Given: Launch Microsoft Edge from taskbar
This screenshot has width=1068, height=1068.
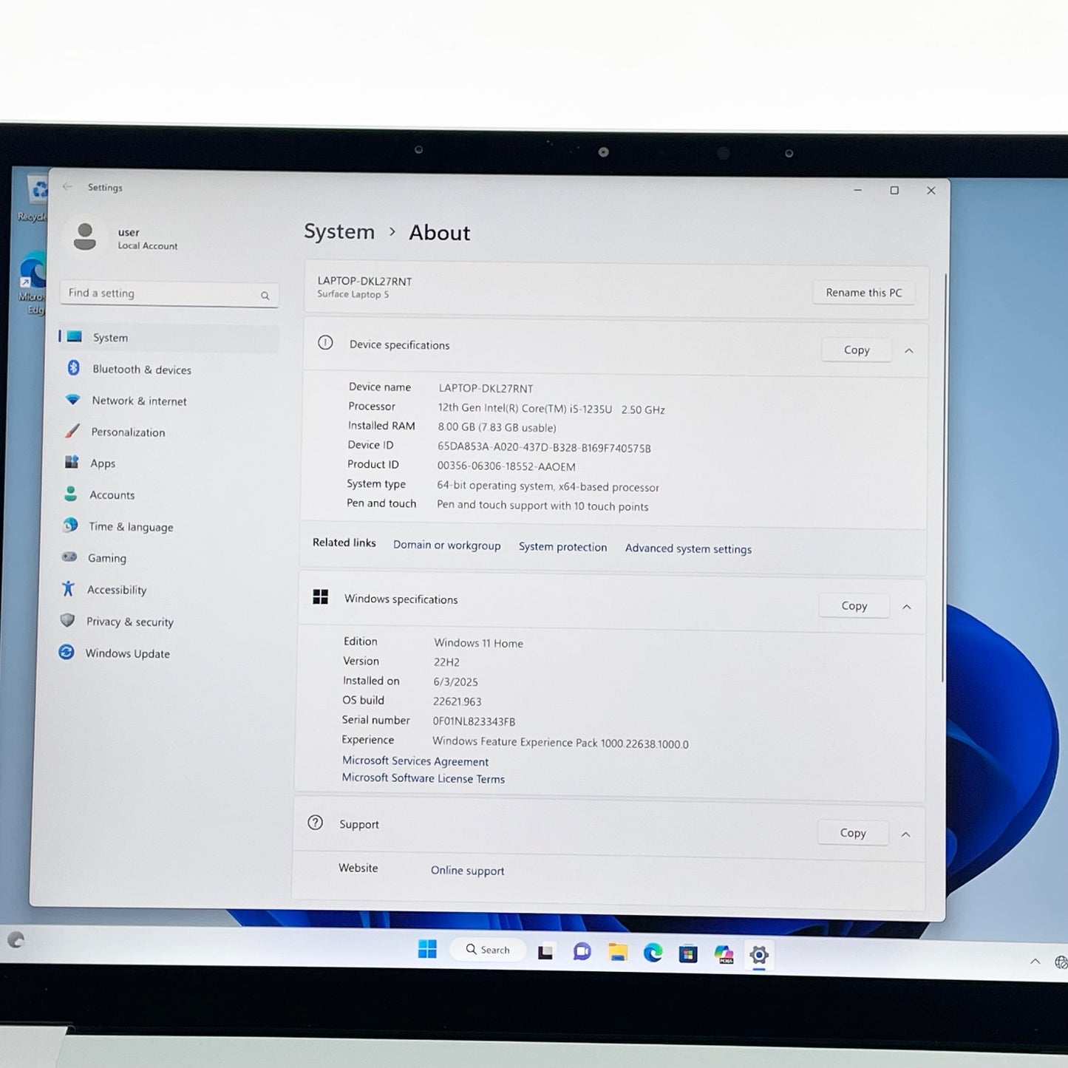Looking at the screenshot, I should pos(653,953).
